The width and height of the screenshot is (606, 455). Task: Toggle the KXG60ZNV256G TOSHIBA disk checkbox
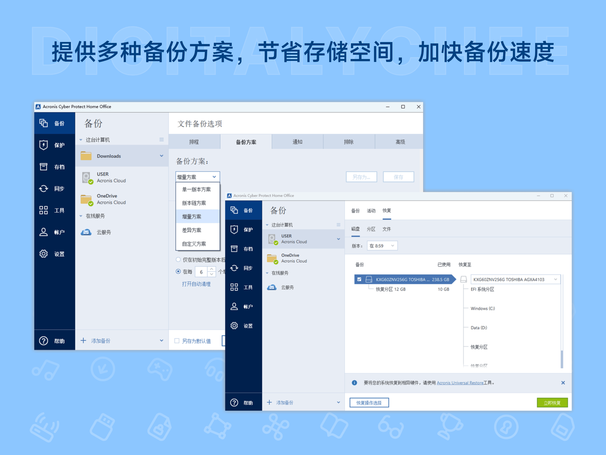click(x=359, y=279)
